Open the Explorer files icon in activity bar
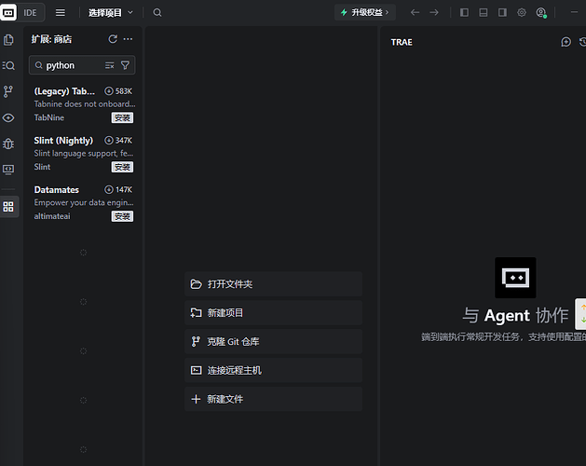Screen dimensions: 586x466 8,40
